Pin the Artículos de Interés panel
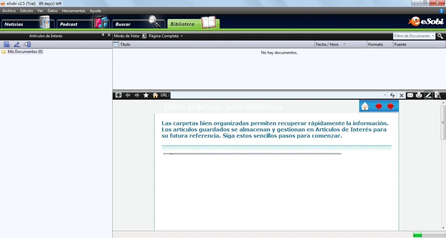The height and width of the screenshot is (238, 446). (x=103, y=35)
